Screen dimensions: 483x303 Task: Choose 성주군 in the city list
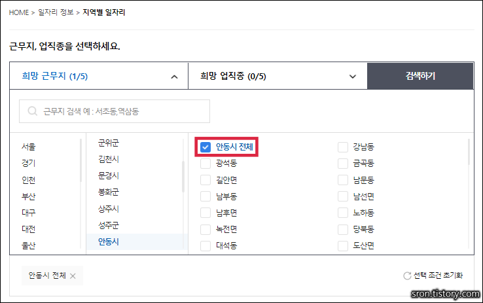point(109,225)
